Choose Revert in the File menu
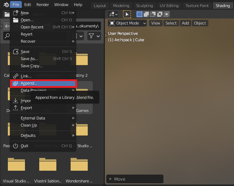 pyautogui.click(x=43, y=34)
